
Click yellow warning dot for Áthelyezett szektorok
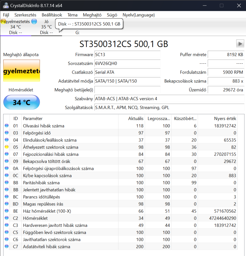[6, 147]
